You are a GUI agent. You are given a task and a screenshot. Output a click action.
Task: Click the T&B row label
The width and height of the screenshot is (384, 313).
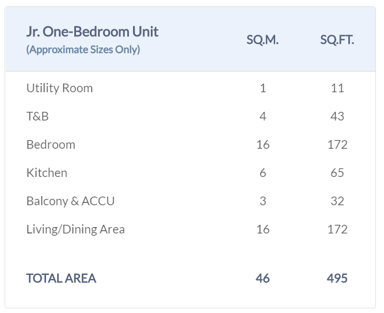[37, 116]
